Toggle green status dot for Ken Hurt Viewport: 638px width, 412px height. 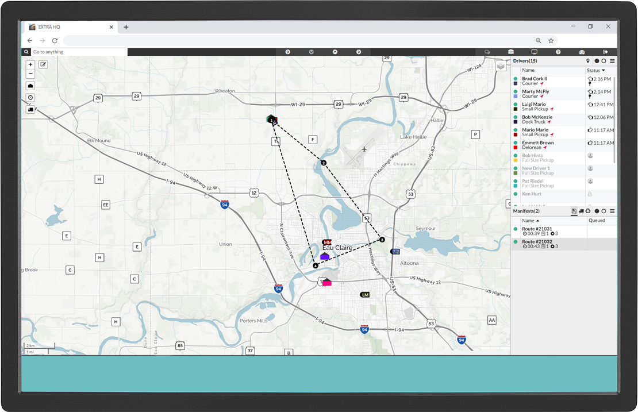(x=516, y=194)
